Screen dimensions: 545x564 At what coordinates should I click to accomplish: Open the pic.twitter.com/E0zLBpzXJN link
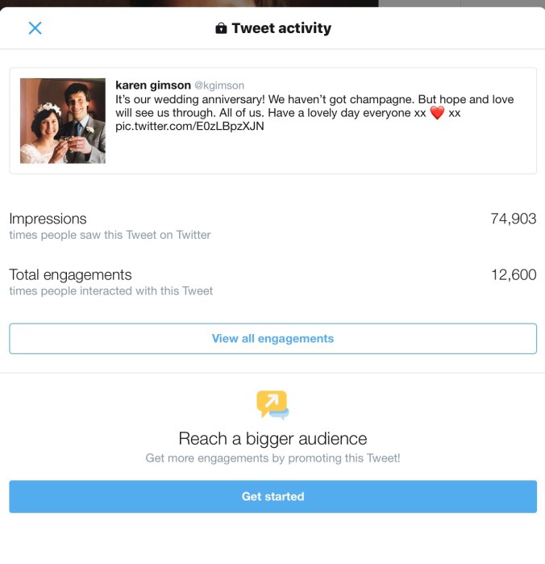(189, 127)
